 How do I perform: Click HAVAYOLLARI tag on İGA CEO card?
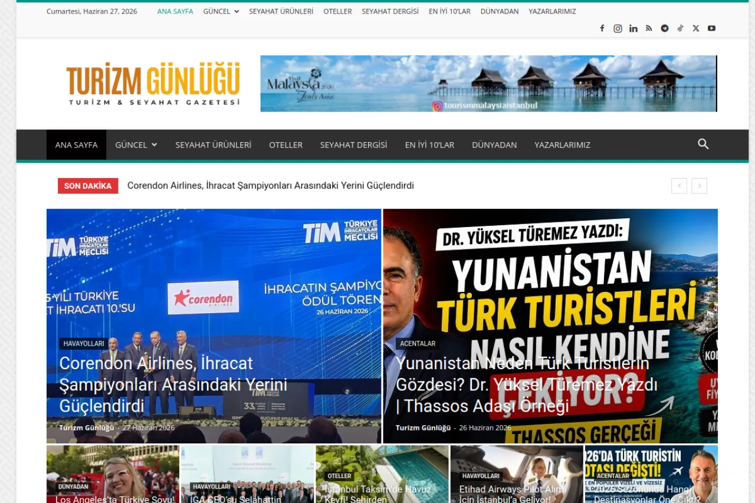tap(211, 487)
